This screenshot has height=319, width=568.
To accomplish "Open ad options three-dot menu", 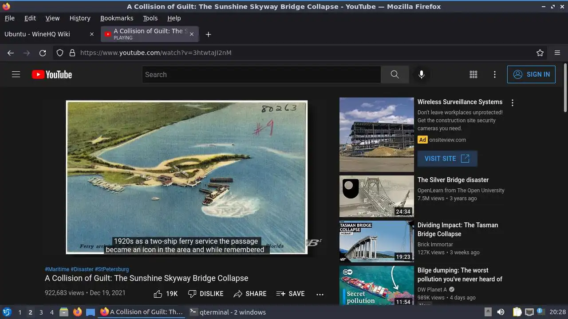I will (x=513, y=103).
